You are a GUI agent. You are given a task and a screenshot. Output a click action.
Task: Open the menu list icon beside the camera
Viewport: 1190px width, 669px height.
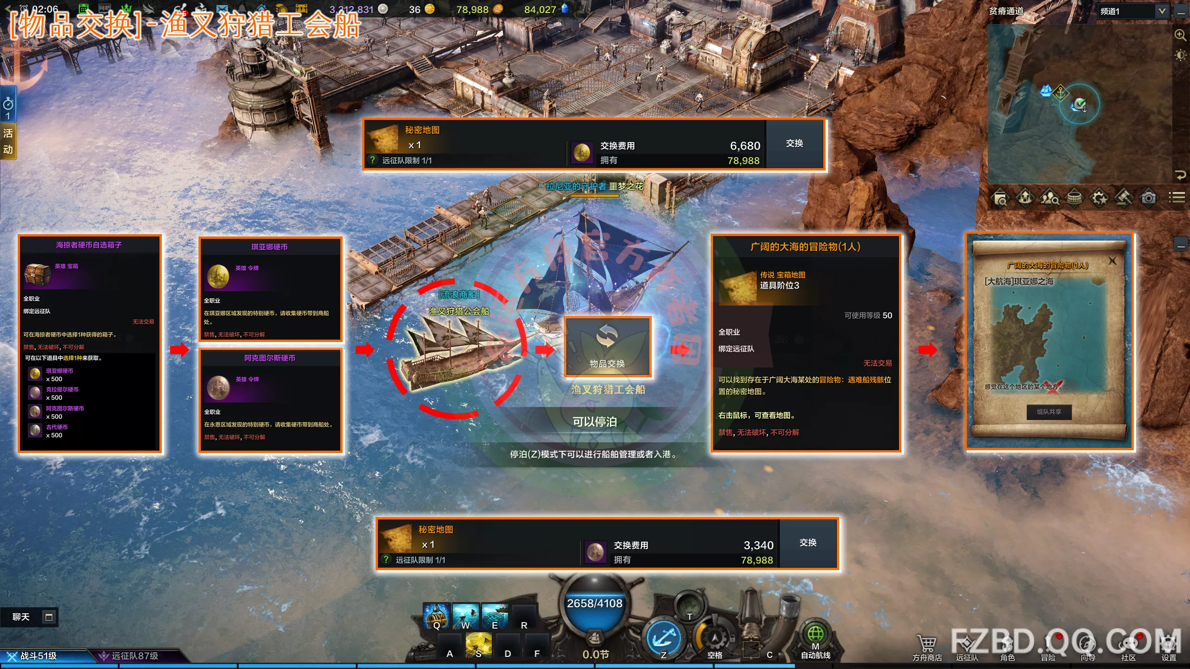pos(1177,198)
